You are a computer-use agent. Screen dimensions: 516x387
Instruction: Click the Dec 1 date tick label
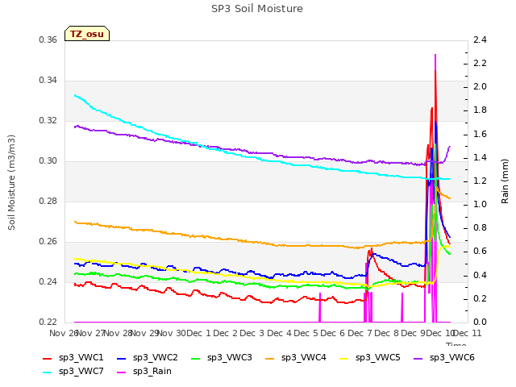click(199, 334)
